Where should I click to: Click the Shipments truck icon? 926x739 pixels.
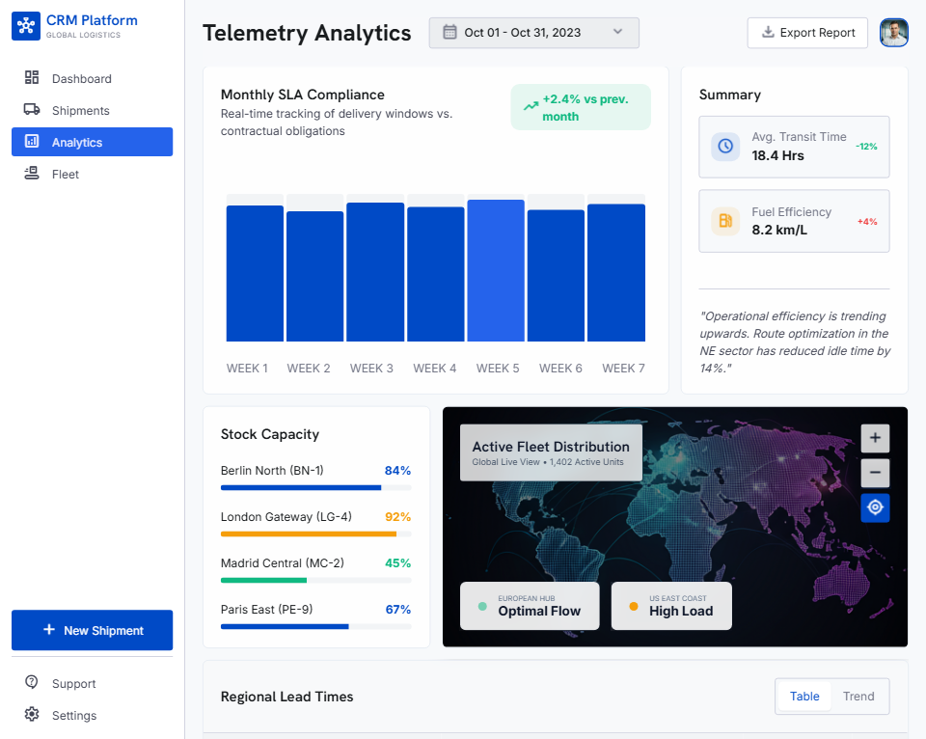[32, 110]
